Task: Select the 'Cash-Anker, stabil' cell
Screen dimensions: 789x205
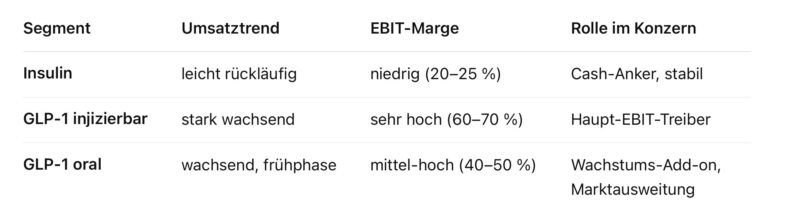Action: (636, 74)
